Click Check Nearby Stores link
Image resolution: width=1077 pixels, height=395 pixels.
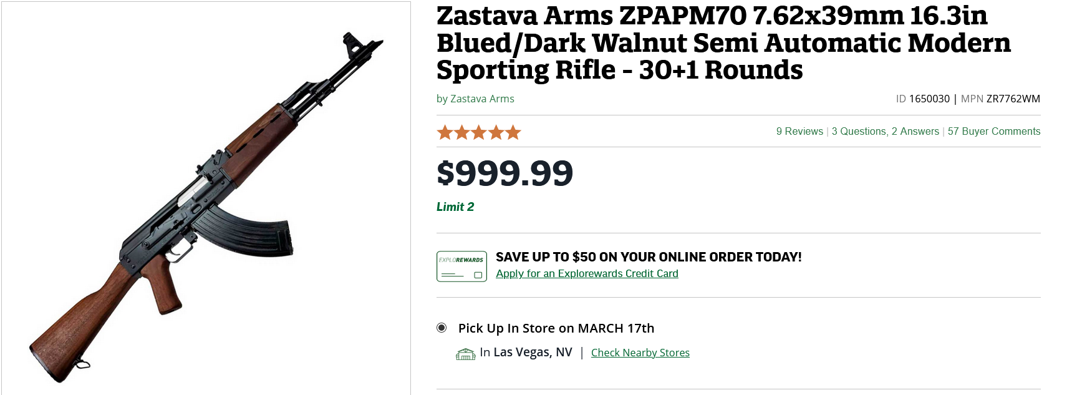(x=640, y=353)
